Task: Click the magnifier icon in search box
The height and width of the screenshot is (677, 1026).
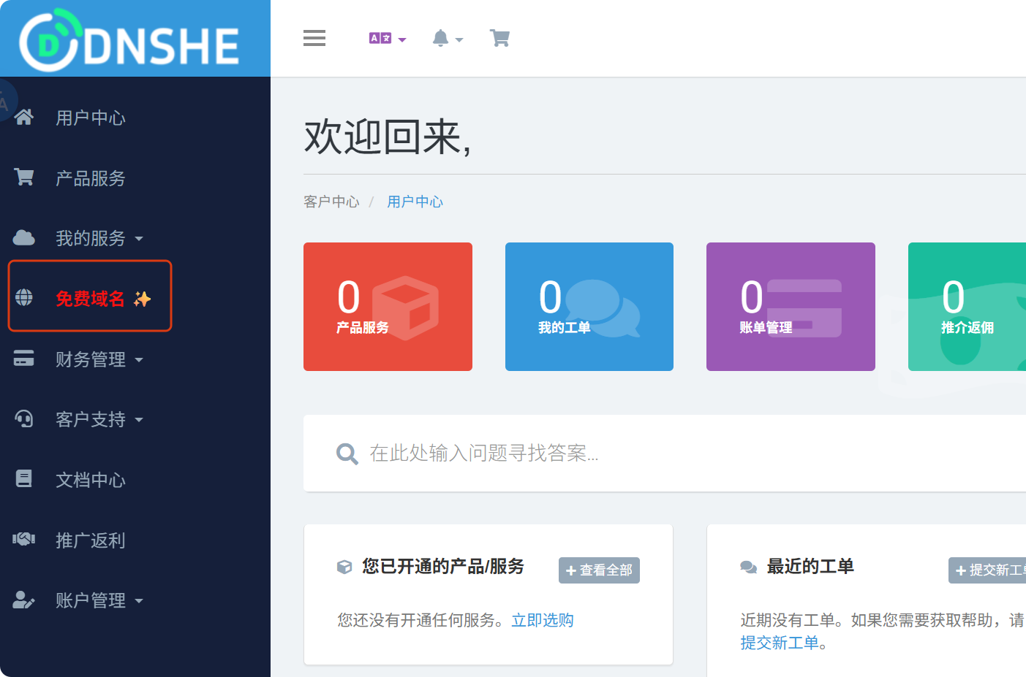Action: [347, 454]
